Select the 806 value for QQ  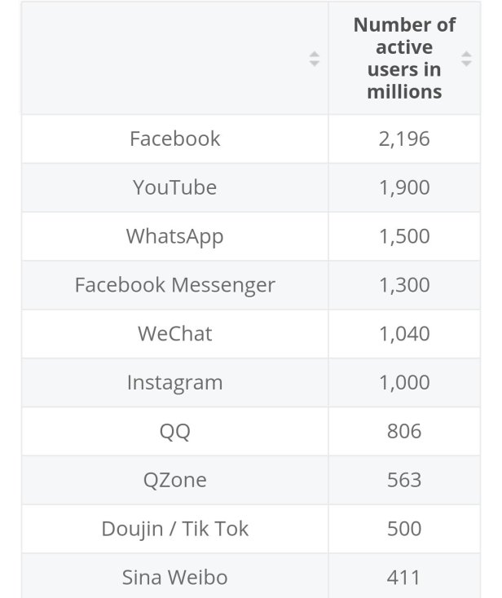point(404,431)
